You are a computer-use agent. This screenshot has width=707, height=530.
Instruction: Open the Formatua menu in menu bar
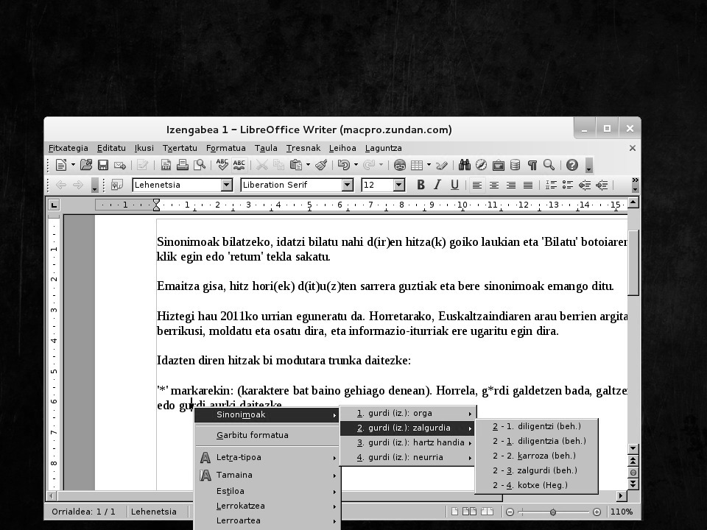click(x=225, y=148)
